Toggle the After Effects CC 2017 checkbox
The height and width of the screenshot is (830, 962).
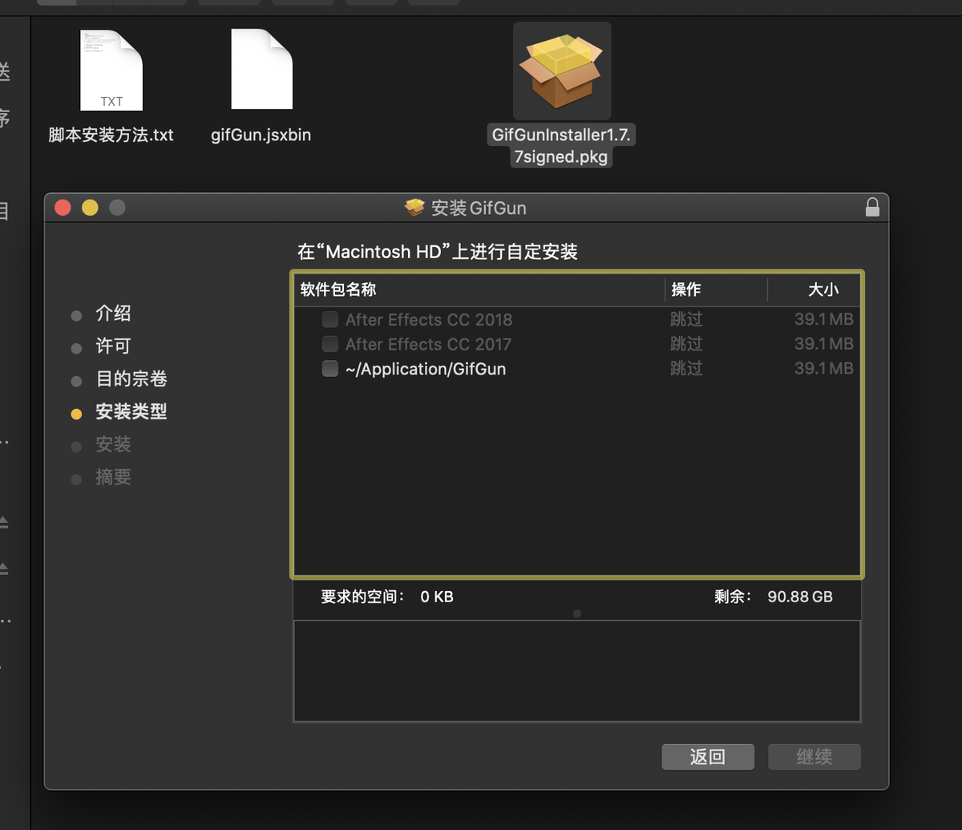point(329,344)
